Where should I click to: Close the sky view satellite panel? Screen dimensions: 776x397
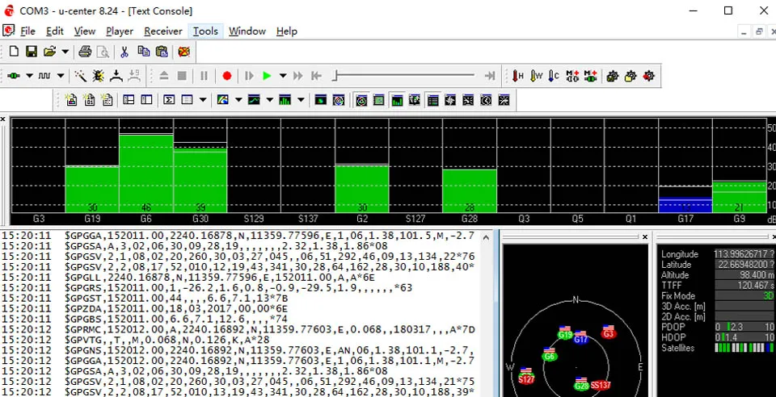pyautogui.click(x=645, y=237)
